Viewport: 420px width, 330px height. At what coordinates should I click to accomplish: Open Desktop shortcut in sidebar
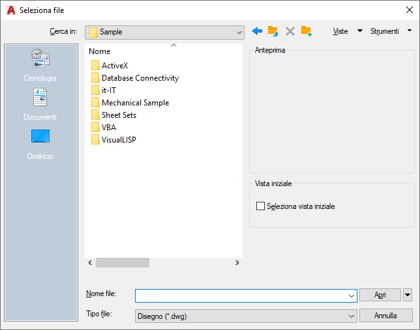tap(40, 144)
